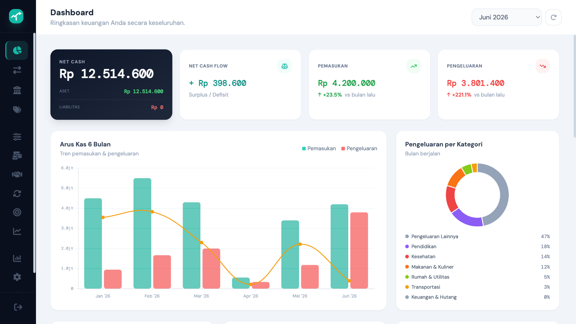Click the sidebar vertical scrollbar
Viewport: 576px width, 324px height.
click(34, 153)
